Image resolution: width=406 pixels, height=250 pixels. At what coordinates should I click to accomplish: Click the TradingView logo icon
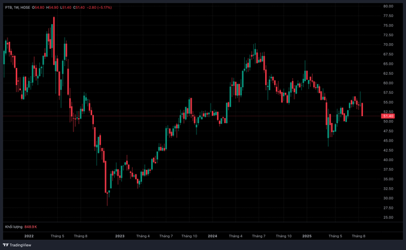pos(6,245)
